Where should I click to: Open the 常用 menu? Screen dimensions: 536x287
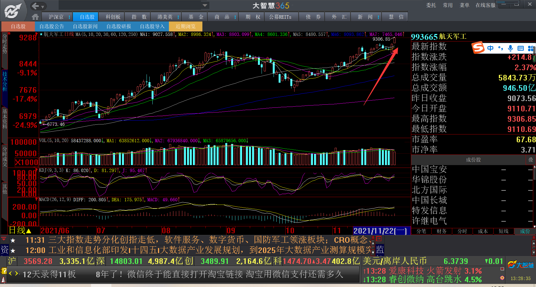(448, 5)
